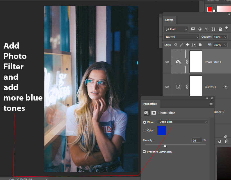
Task: Select the Masks icon in Properties panel
Action: coord(154,113)
